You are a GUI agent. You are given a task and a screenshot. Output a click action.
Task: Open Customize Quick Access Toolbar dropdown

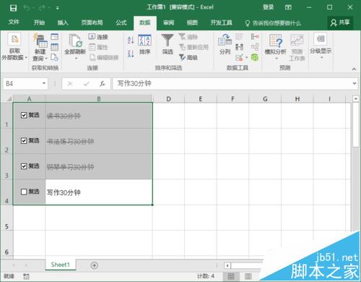point(58,8)
